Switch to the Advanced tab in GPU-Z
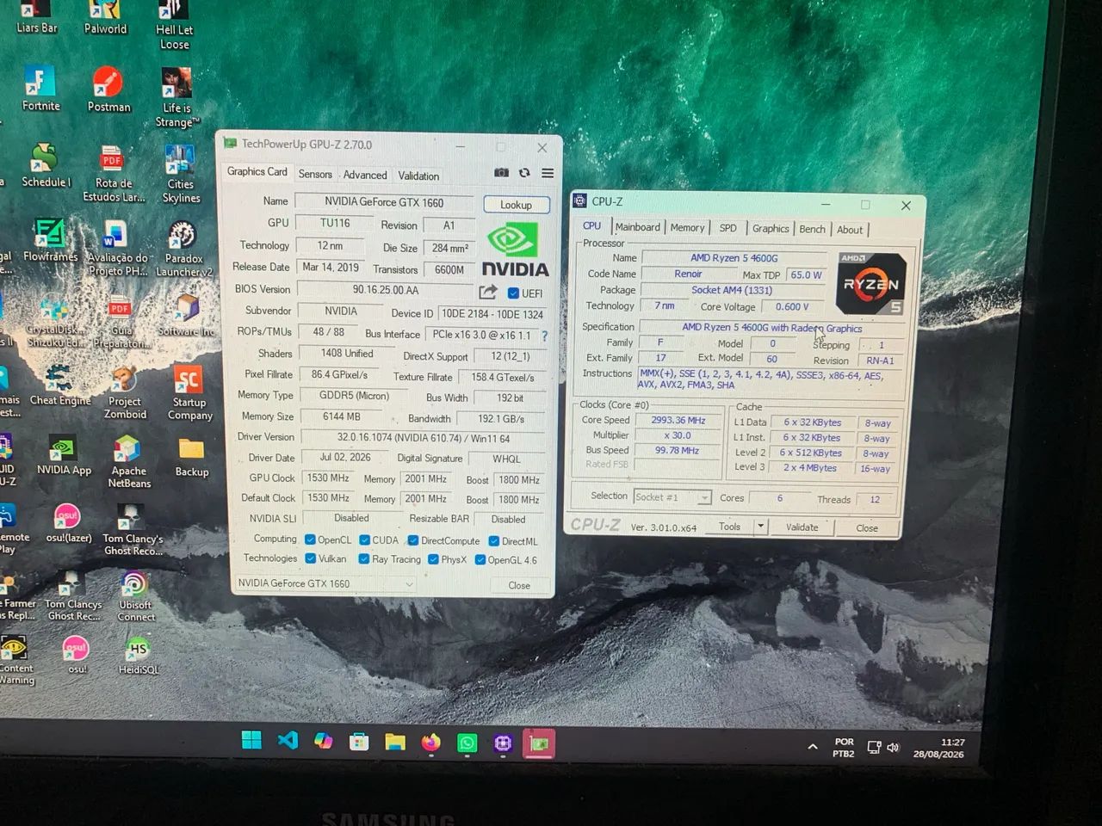Screen dimensions: 1102x826 365,175
